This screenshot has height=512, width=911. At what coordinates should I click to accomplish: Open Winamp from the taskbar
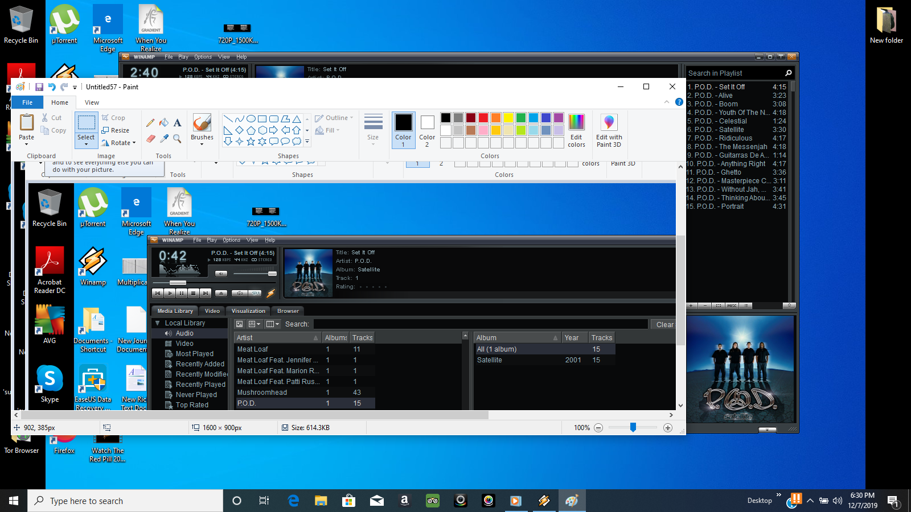pos(544,501)
